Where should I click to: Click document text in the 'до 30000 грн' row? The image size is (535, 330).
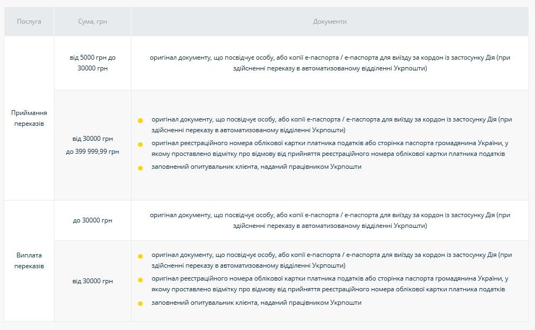coord(330,220)
